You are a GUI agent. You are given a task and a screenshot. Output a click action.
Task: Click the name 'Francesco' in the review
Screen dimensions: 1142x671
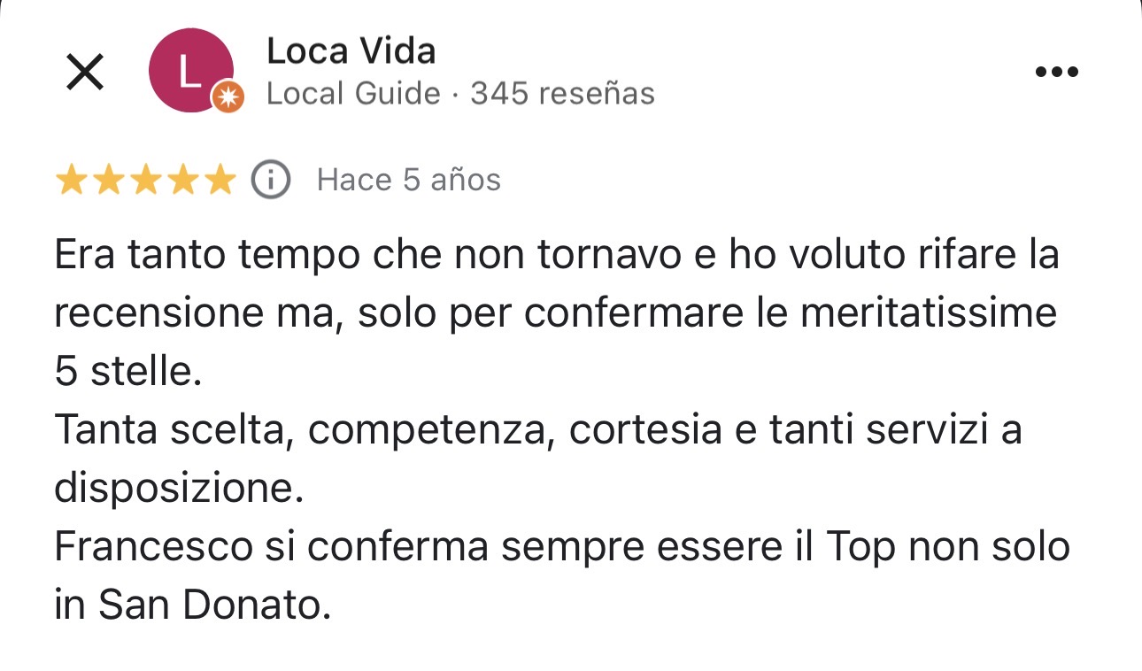tap(153, 547)
